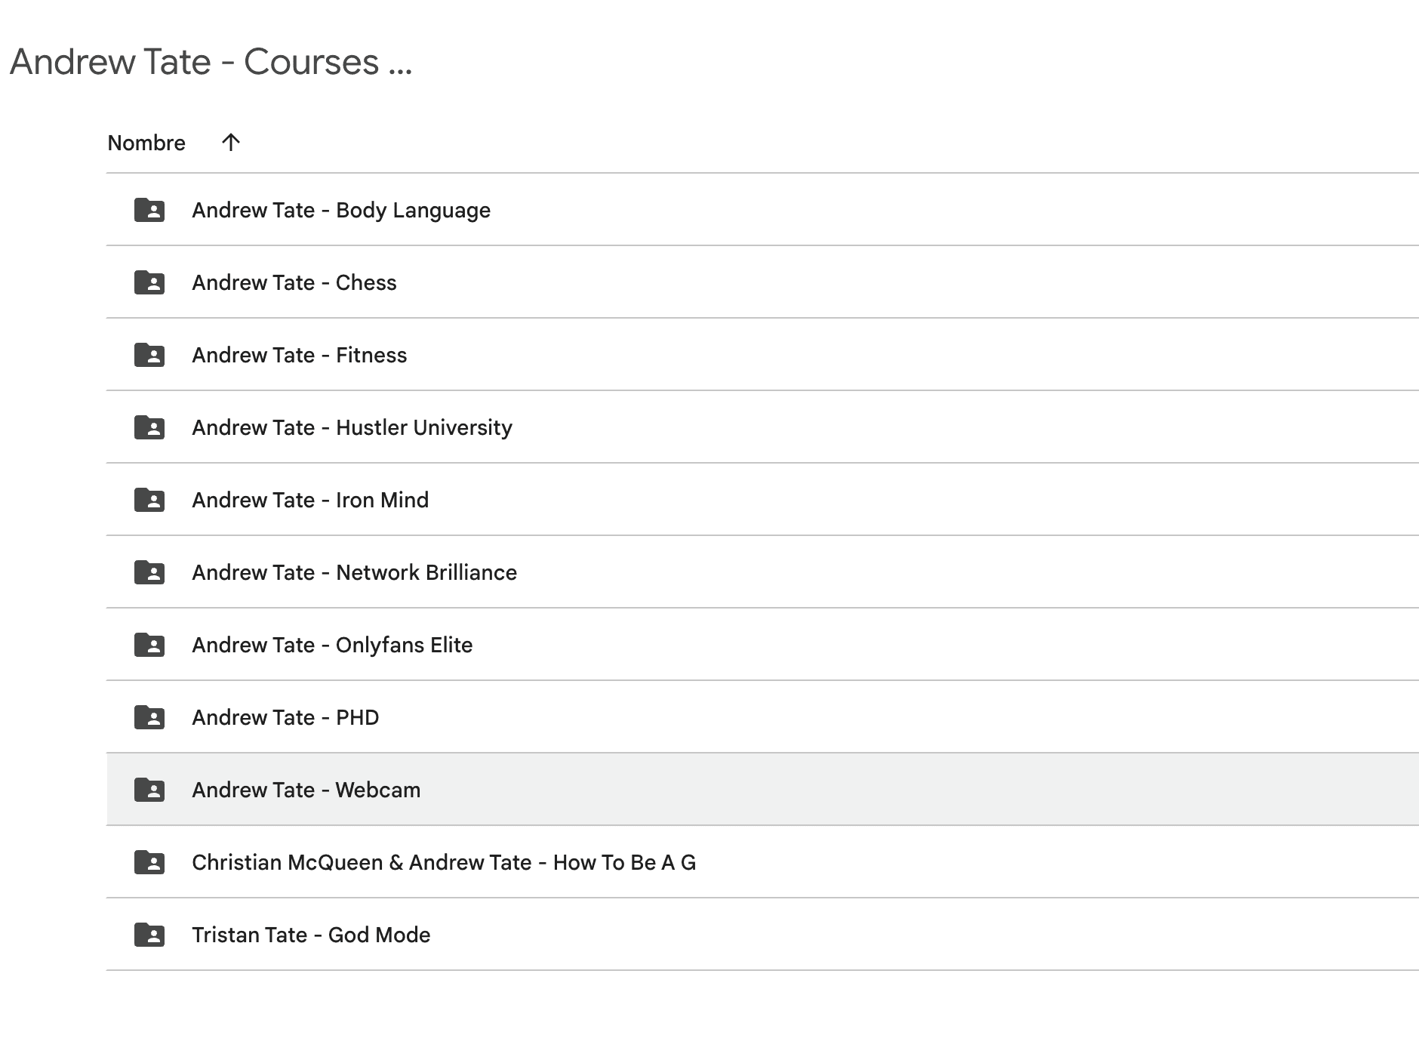Click the Network Brilliance folder icon
This screenshot has width=1419, height=1060.
(149, 572)
